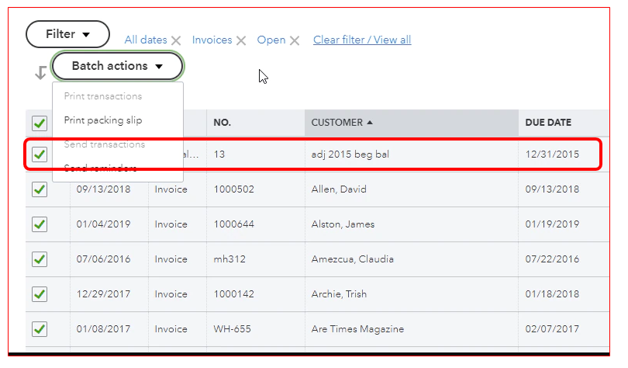This screenshot has width=628, height=368.
Task: Click the date 01/04/2019
Action: pos(103,224)
